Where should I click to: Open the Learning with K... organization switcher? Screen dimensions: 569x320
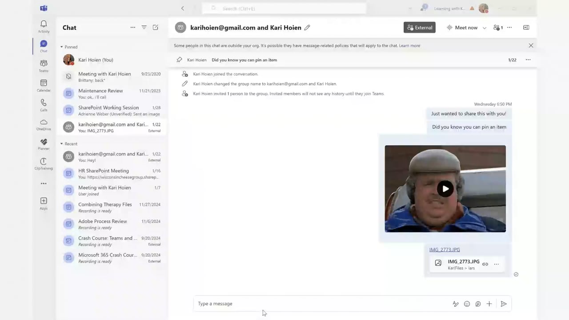(450, 8)
